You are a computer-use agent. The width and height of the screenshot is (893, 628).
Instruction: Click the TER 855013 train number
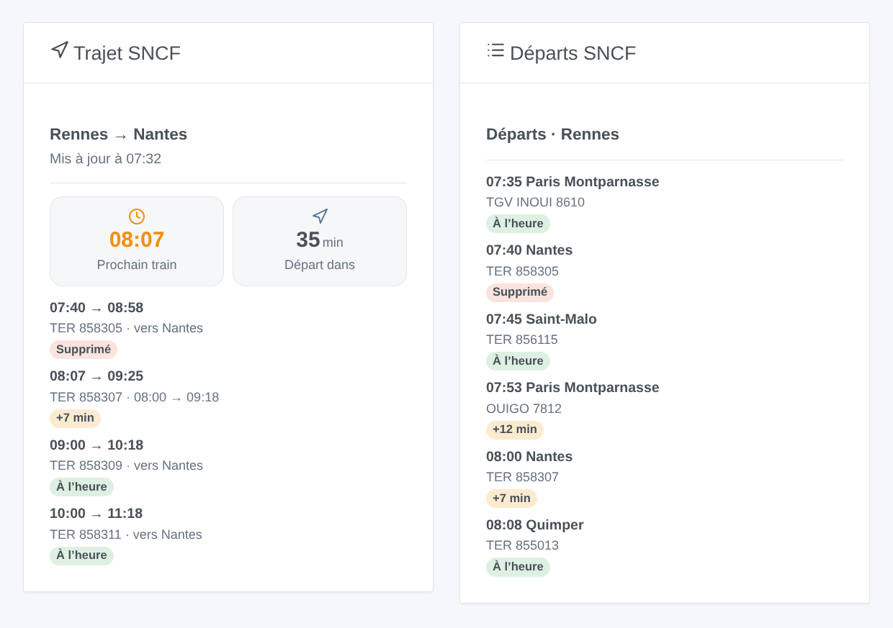522,545
